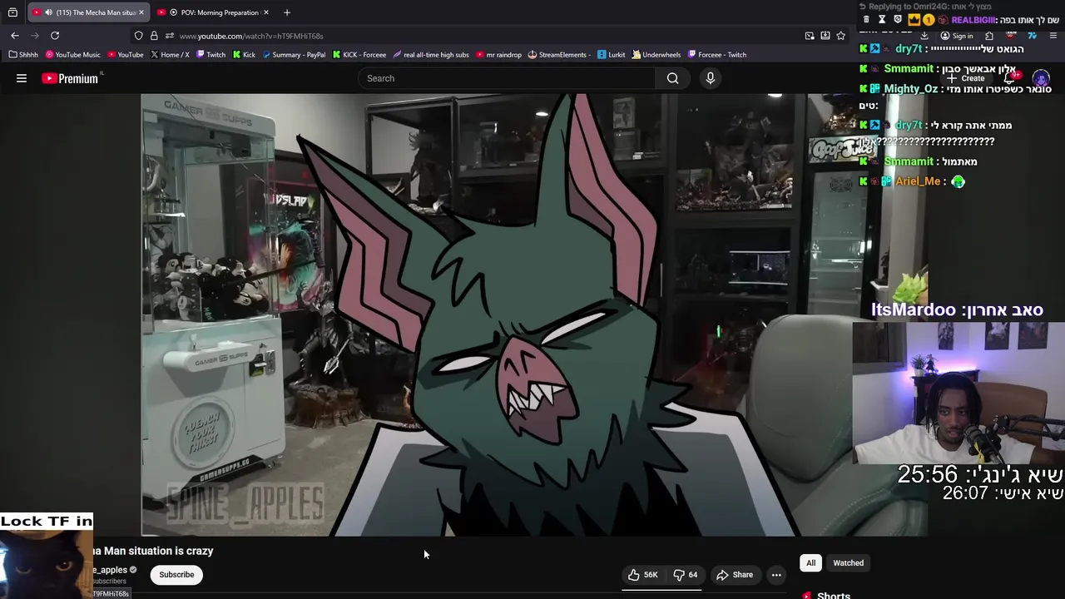Like the video with 56K likes

[x=643, y=575]
